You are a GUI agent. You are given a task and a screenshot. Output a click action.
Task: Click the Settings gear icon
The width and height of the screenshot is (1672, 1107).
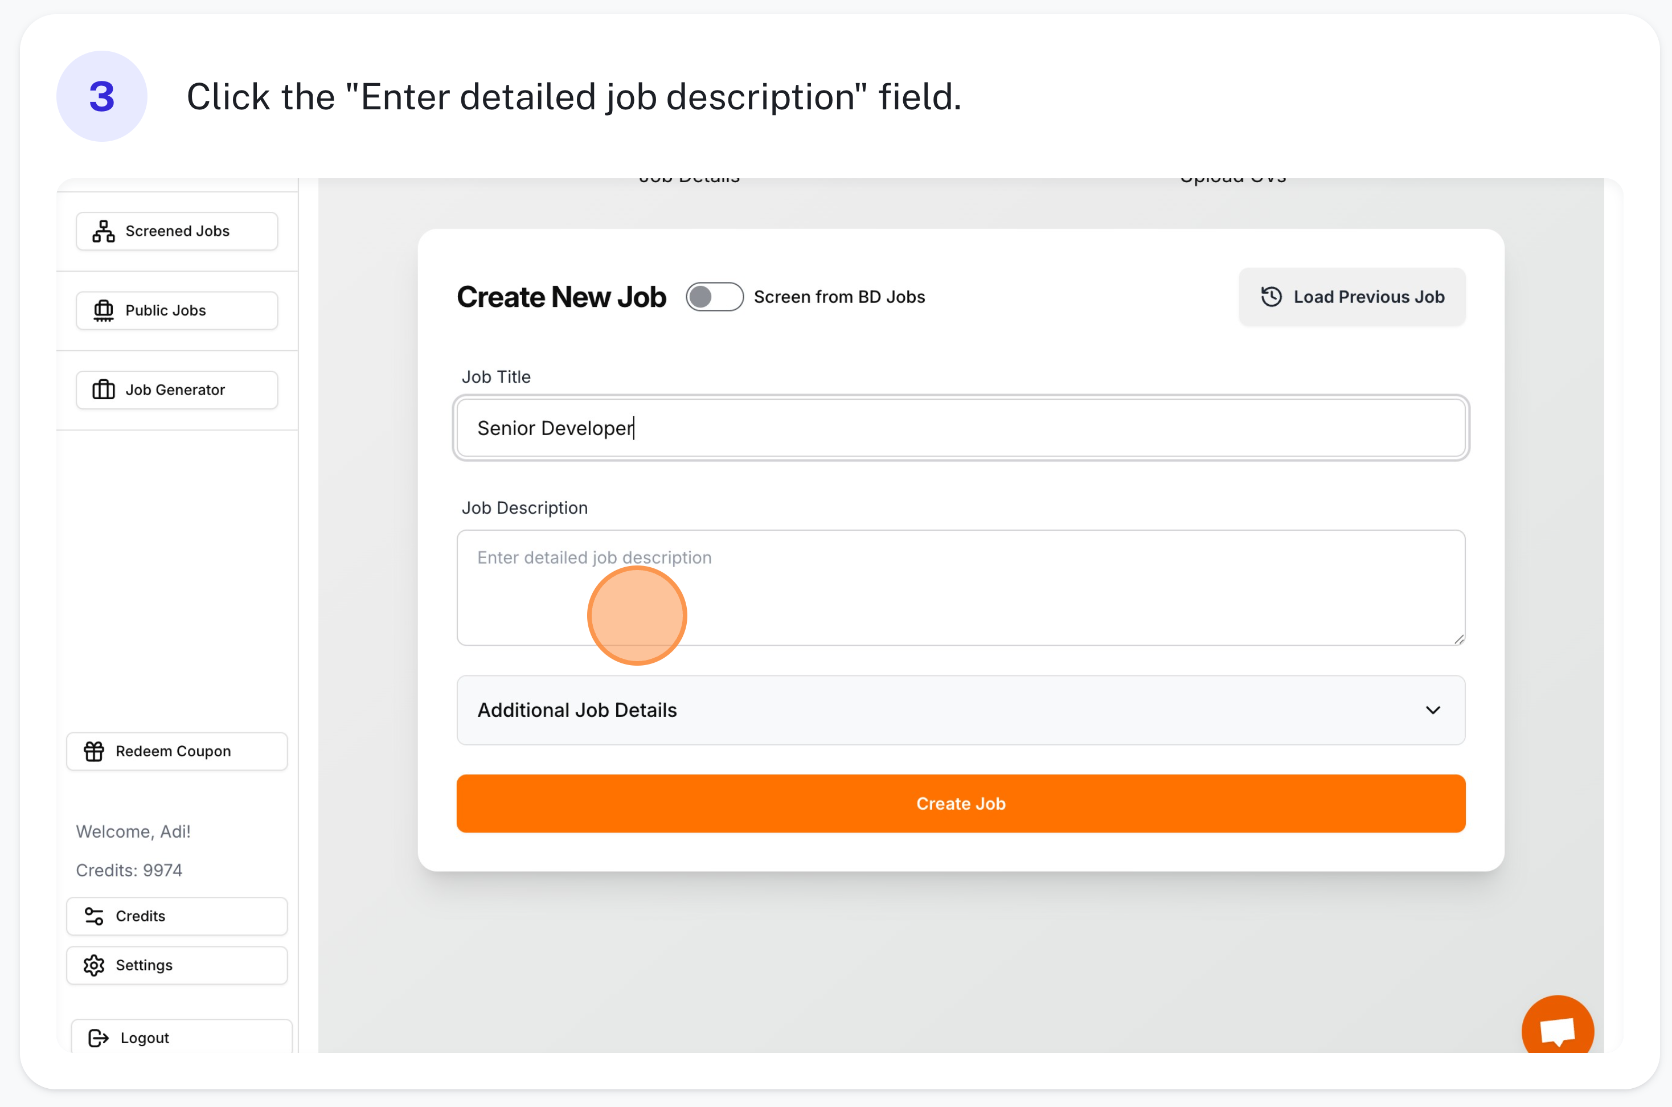94,965
